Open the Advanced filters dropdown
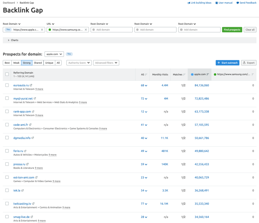 click(x=106, y=63)
